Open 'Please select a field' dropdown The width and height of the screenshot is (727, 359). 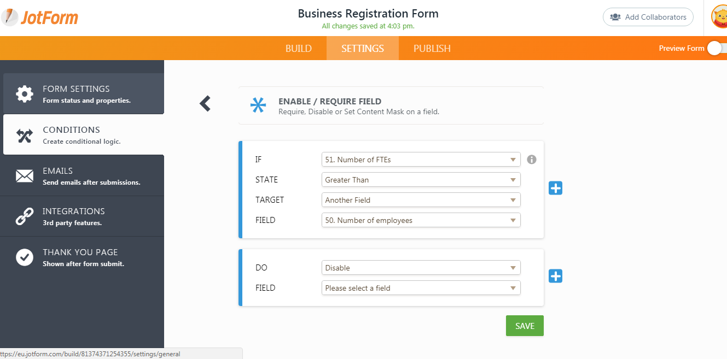pos(421,288)
